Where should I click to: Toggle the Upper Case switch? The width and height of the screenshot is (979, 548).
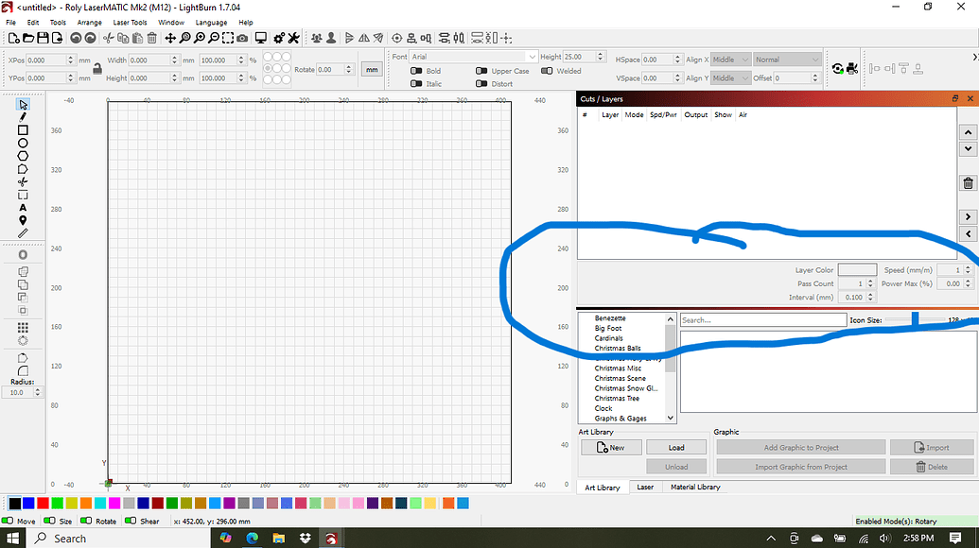481,71
